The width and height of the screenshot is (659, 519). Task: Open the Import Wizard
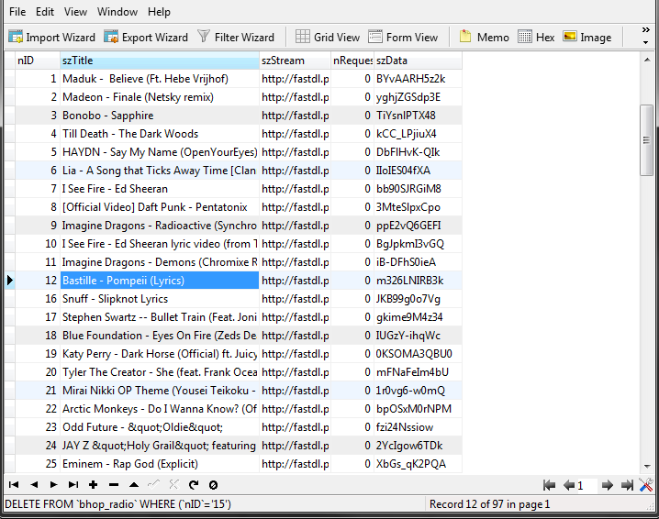52,38
